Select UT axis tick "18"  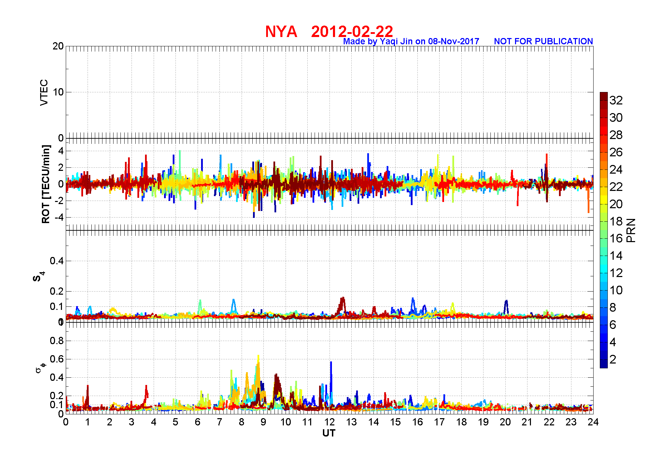point(461,422)
